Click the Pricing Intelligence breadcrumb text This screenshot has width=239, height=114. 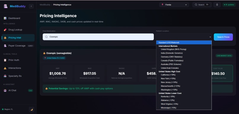pos(62,5)
